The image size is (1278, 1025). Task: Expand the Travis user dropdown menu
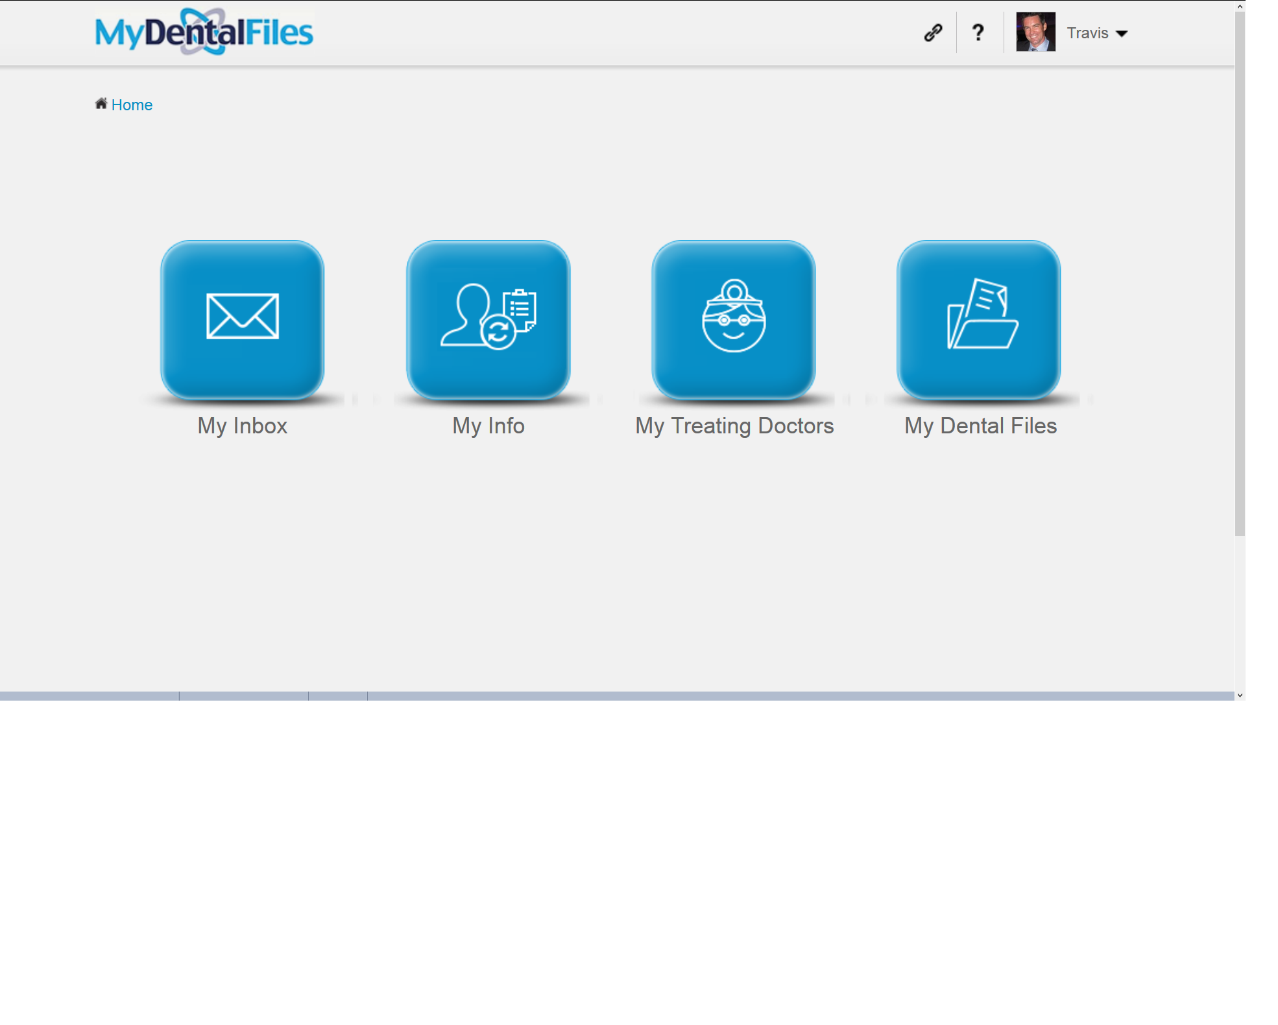(x=1126, y=34)
